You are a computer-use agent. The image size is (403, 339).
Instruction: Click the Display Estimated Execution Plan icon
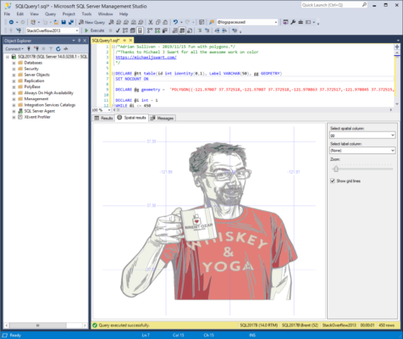tap(125, 31)
